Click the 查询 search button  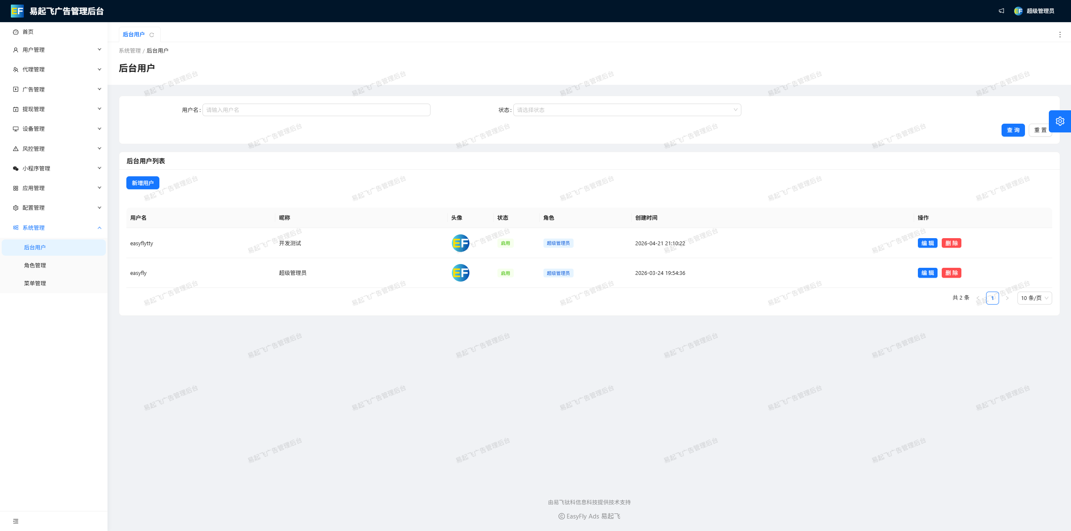coord(1013,130)
